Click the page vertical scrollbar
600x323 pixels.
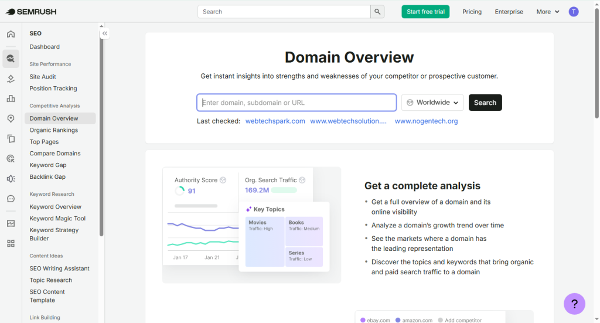pyautogui.click(x=596, y=63)
